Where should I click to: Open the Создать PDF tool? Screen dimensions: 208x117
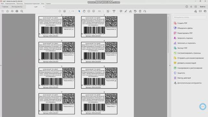pyautogui.click(x=182, y=23)
